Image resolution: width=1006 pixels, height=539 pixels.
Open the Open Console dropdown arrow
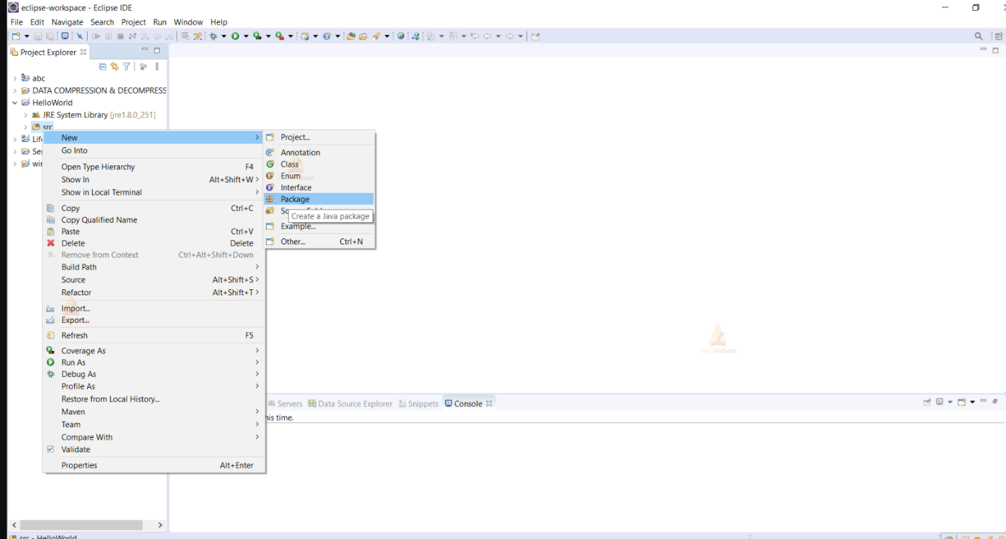[x=973, y=402]
